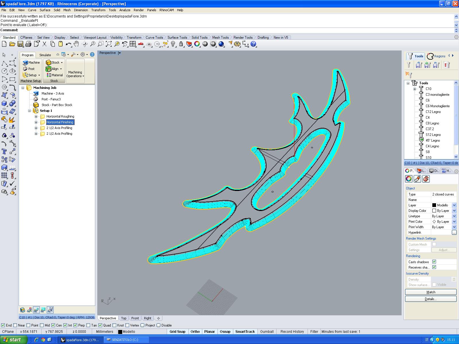Toggle the Osnap status bar button
Screen dimensions: 459x344
point(225,332)
